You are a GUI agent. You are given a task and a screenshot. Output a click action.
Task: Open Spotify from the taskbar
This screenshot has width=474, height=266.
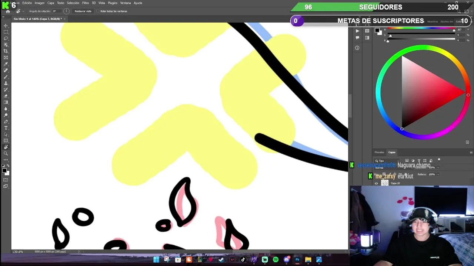tap(276, 260)
